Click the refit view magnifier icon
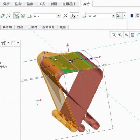 [114, 35]
